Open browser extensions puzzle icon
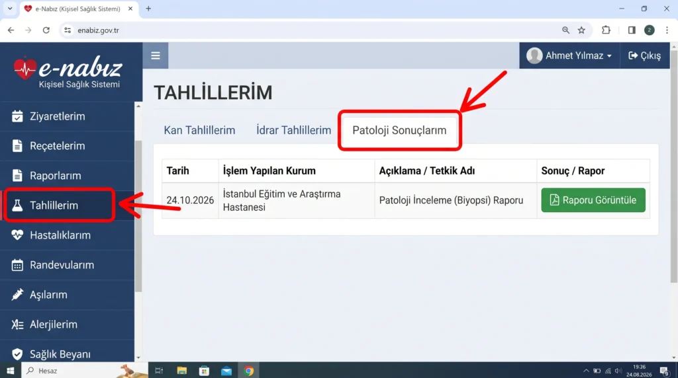678x378 pixels. [x=606, y=30]
